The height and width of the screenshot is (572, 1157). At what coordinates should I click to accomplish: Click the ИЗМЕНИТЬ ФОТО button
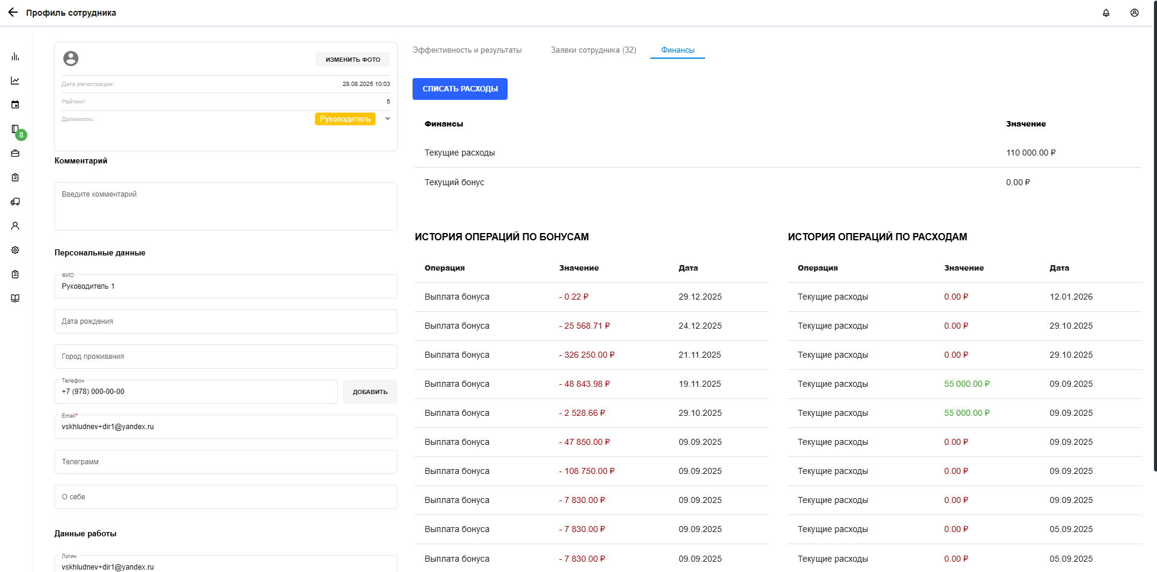(353, 59)
